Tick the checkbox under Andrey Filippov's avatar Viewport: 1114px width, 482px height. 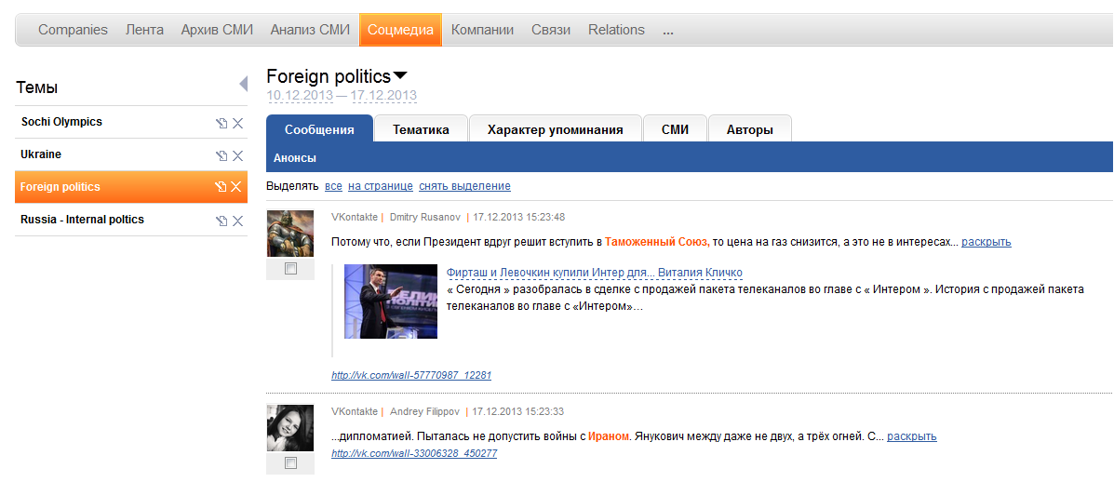click(x=289, y=462)
